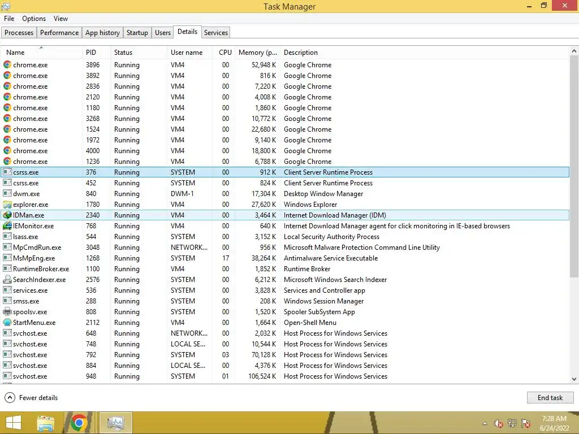Select the CPU value '17' for MsMpEng.exe
Viewport: 579px width, 434px height.
coord(226,258)
